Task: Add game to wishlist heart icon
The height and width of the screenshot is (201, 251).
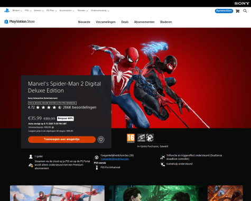Action: [101, 140]
